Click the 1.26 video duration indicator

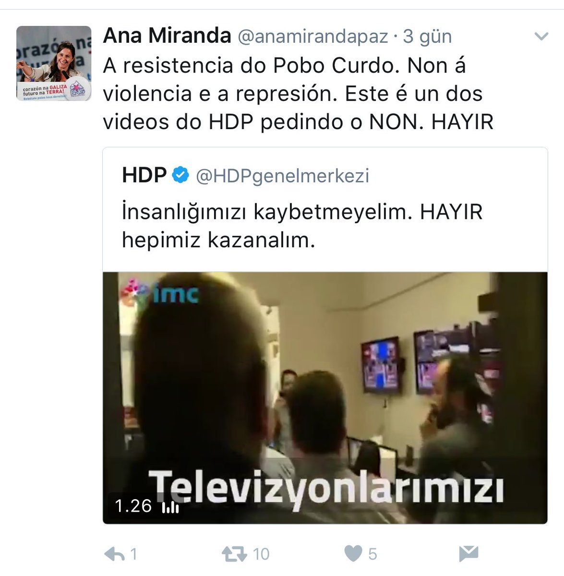click(x=133, y=506)
